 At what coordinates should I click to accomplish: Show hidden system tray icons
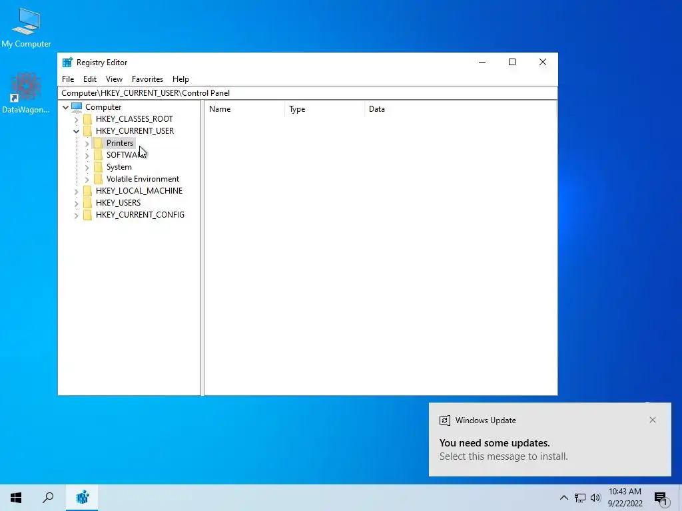pos(563,498)
